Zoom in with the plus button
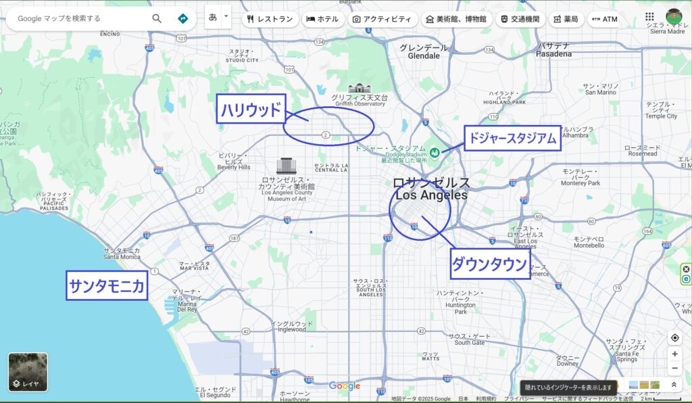 [675, 354]
